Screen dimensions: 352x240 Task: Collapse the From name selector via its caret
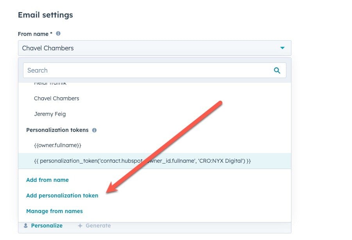282,48
